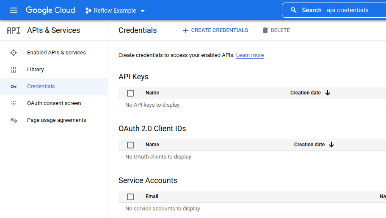The height and width of the screenshot is (218, 386).
Task: Toggle the select-all checkbox in OAuth 2.0 Client IDs table
Action: [130, 145]
